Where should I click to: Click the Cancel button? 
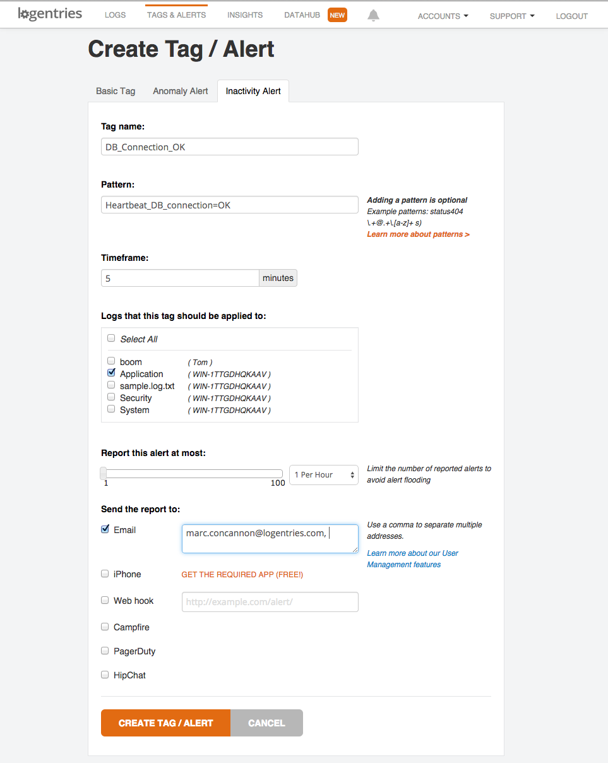click(x=266, y=723)
